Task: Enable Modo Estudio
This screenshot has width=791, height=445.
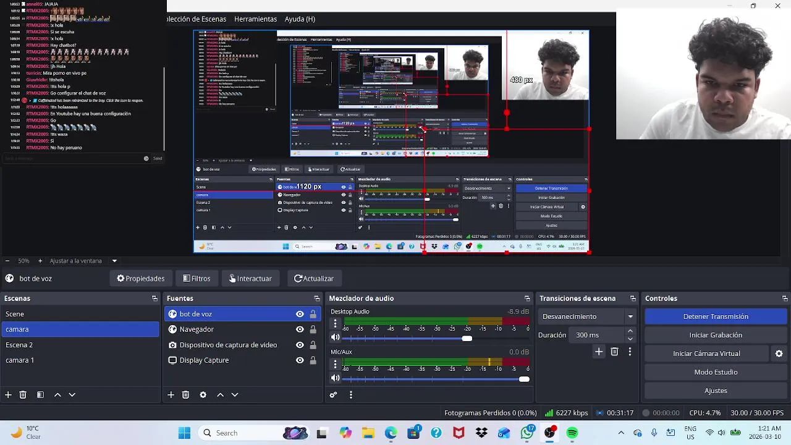Action: pos(716,372)
